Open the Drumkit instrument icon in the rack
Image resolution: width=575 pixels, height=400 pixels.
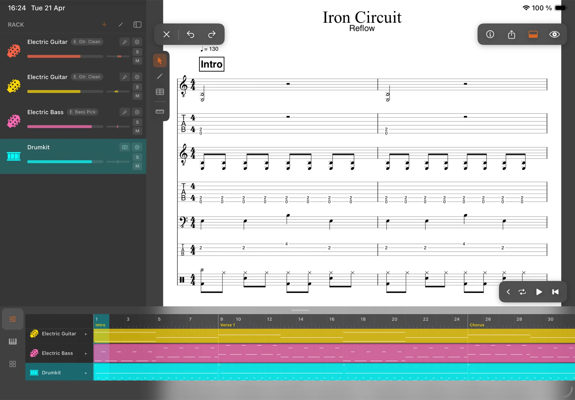pos(14,156)
